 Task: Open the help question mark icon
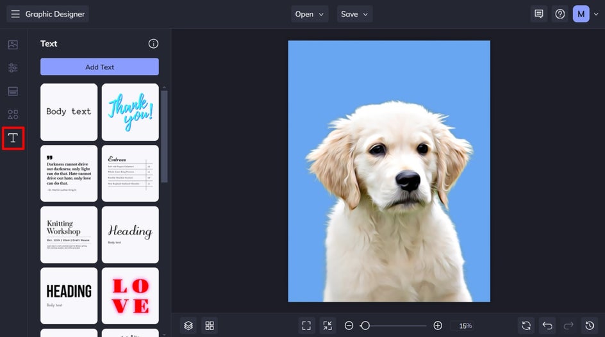coord(560,14)
